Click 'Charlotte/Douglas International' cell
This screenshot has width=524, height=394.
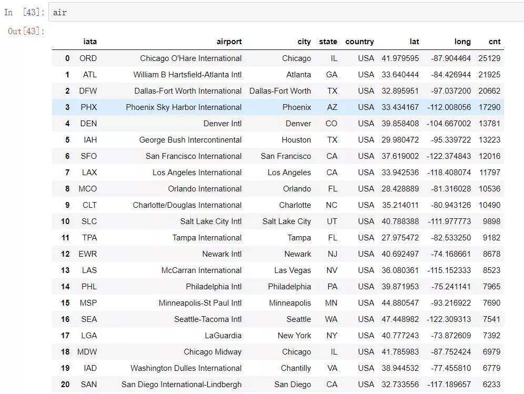187,205
